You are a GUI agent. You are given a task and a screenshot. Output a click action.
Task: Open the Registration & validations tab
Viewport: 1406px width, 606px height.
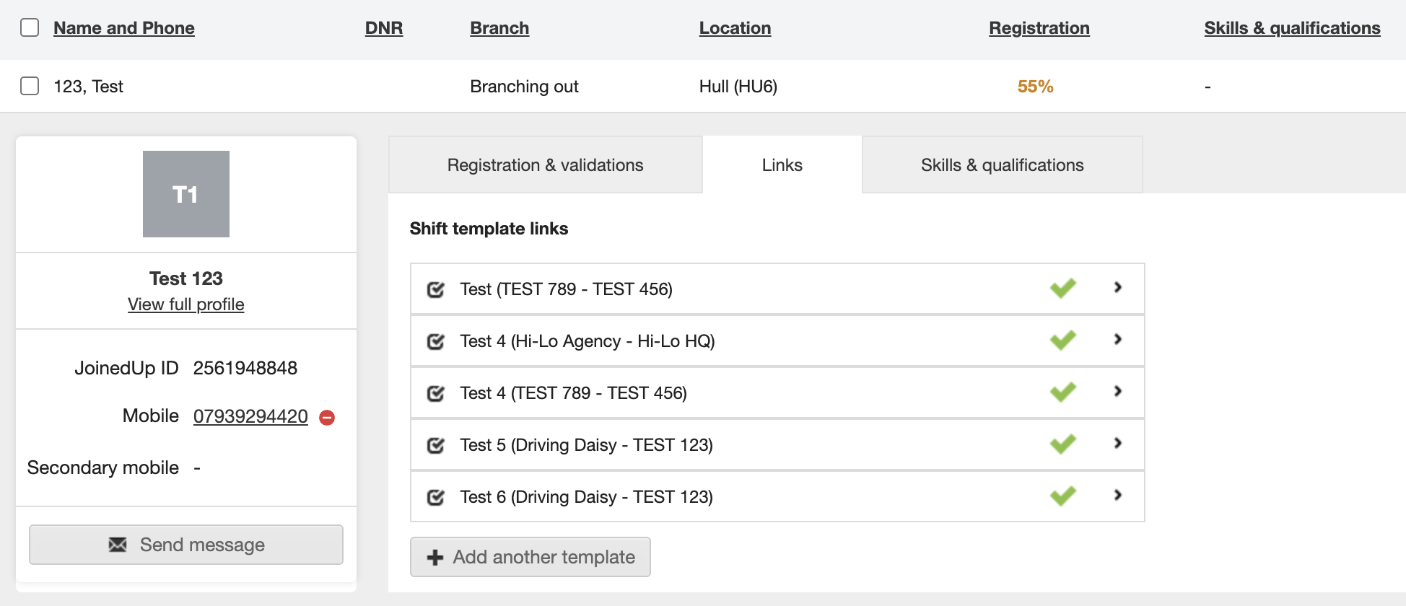tap(545, 165)
